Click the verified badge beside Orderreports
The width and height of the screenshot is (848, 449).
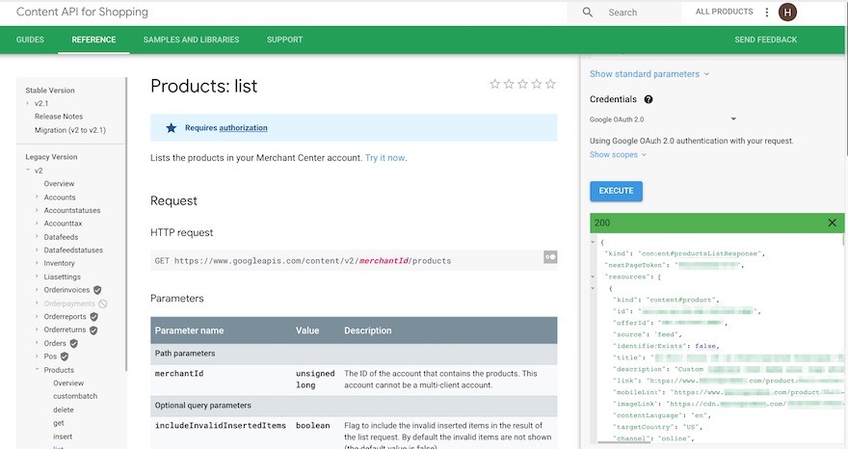point(93,316)
